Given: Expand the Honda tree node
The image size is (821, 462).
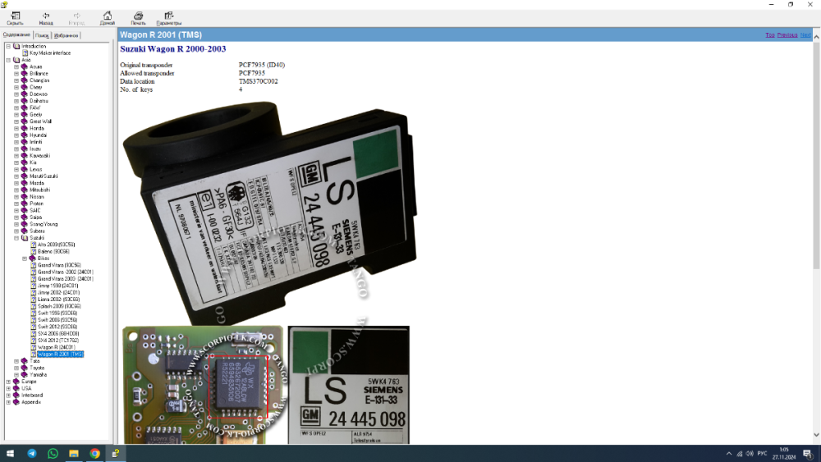Looking at the screenshot, I should (x=16, y=128).
